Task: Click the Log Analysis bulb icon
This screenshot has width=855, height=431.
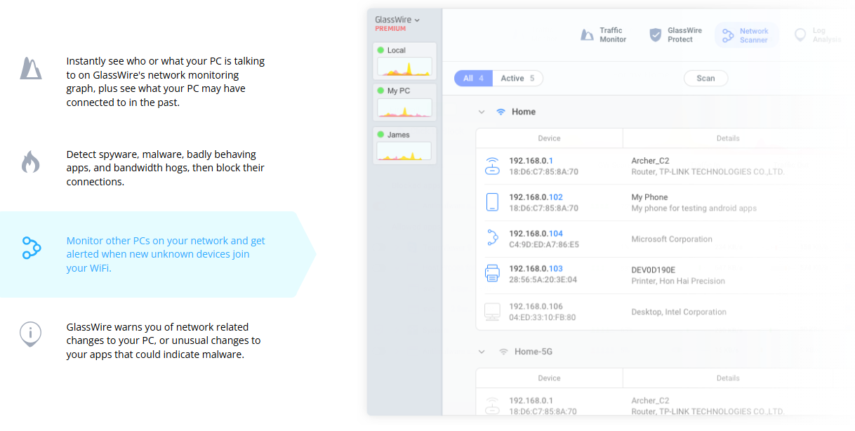Action: pyautogui.click(x=800, y=35)
